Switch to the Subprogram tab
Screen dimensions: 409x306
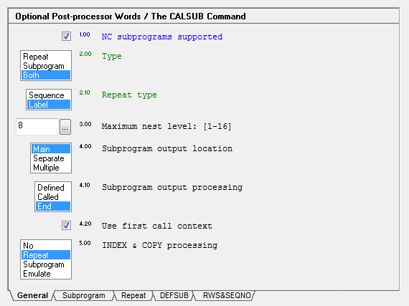point(84,295)
